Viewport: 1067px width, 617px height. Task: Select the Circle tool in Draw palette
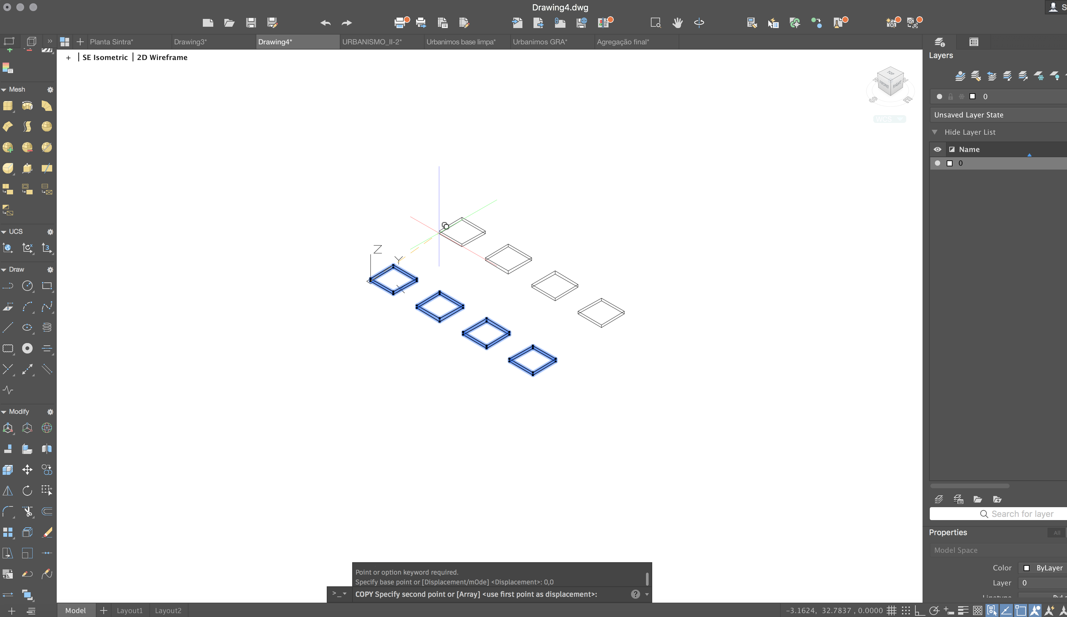coord(27,286)
